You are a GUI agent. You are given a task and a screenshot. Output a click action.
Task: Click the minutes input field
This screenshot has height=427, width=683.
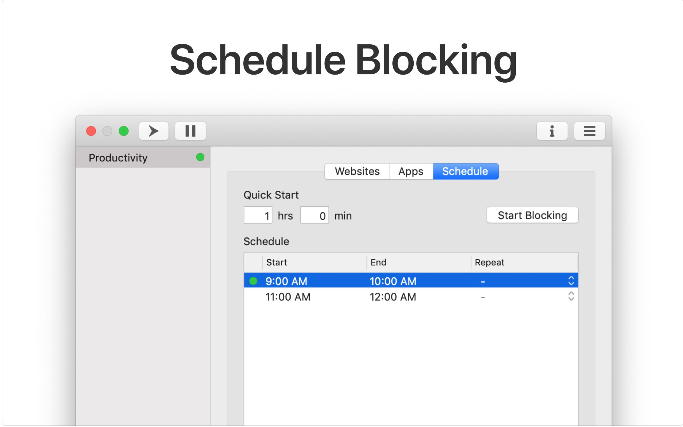314,215
